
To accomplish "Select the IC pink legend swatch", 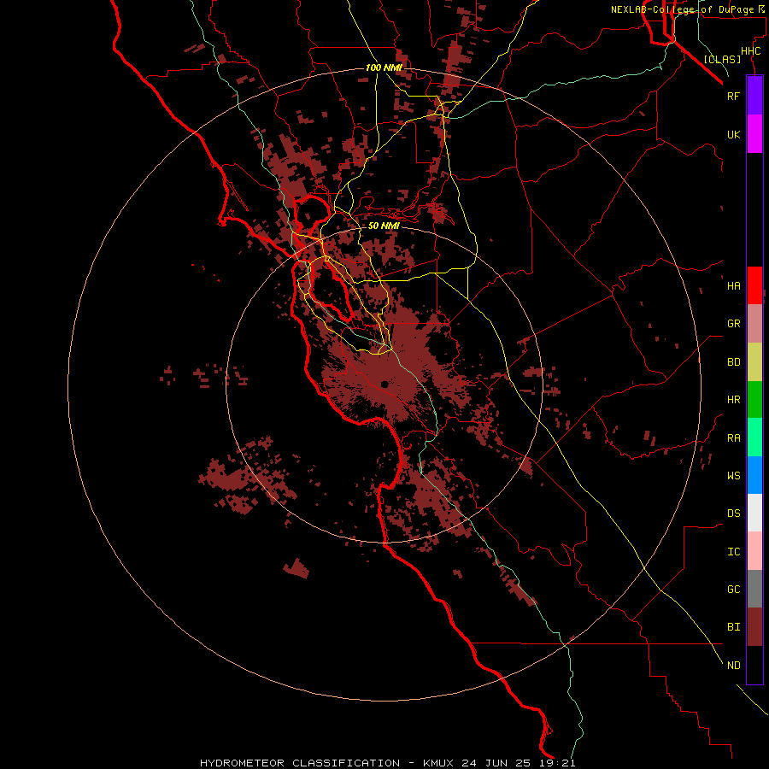I will pyautogui.click(x=754, y=551).
